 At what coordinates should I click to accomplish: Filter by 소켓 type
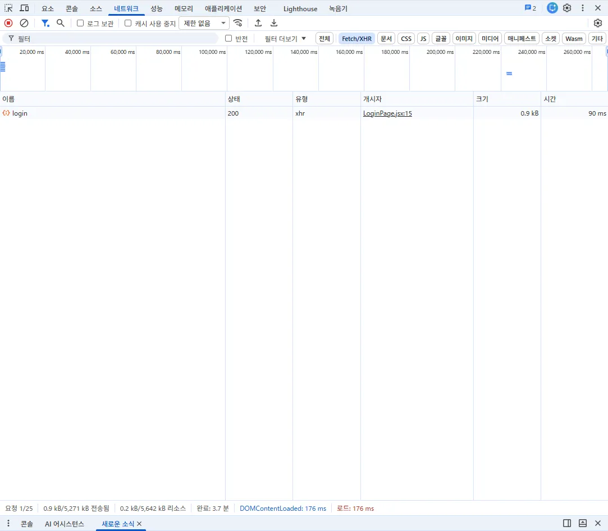pos(551,38)
